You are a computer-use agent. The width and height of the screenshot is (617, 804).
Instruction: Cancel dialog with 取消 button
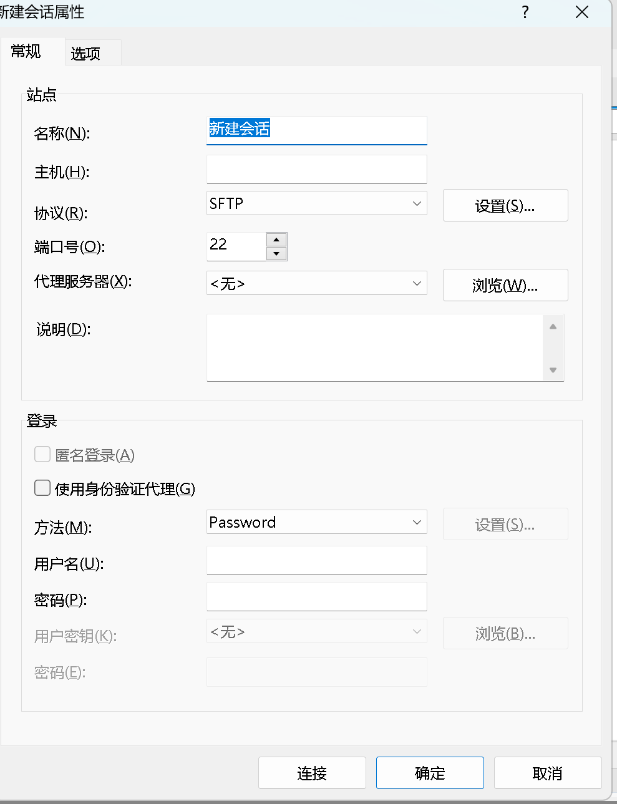pos(547,773)
